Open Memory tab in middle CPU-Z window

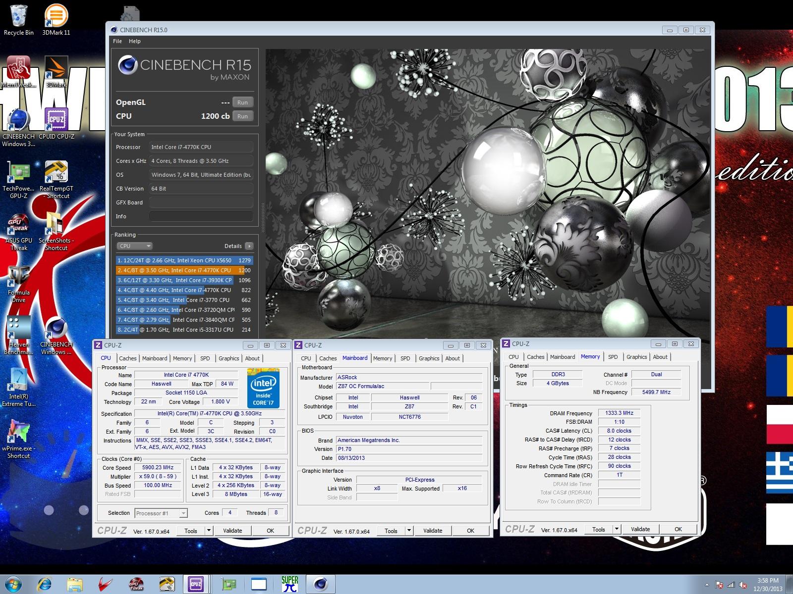point(383,358)
